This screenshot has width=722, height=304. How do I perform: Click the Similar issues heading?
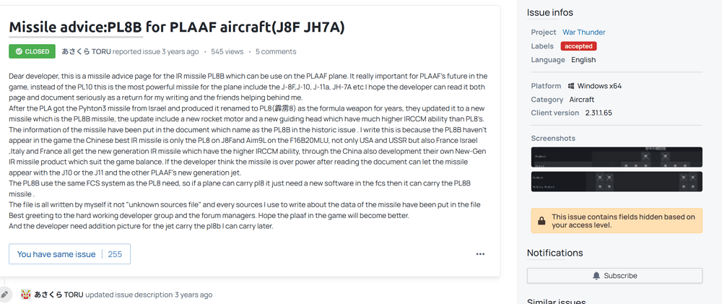(556, 301)
